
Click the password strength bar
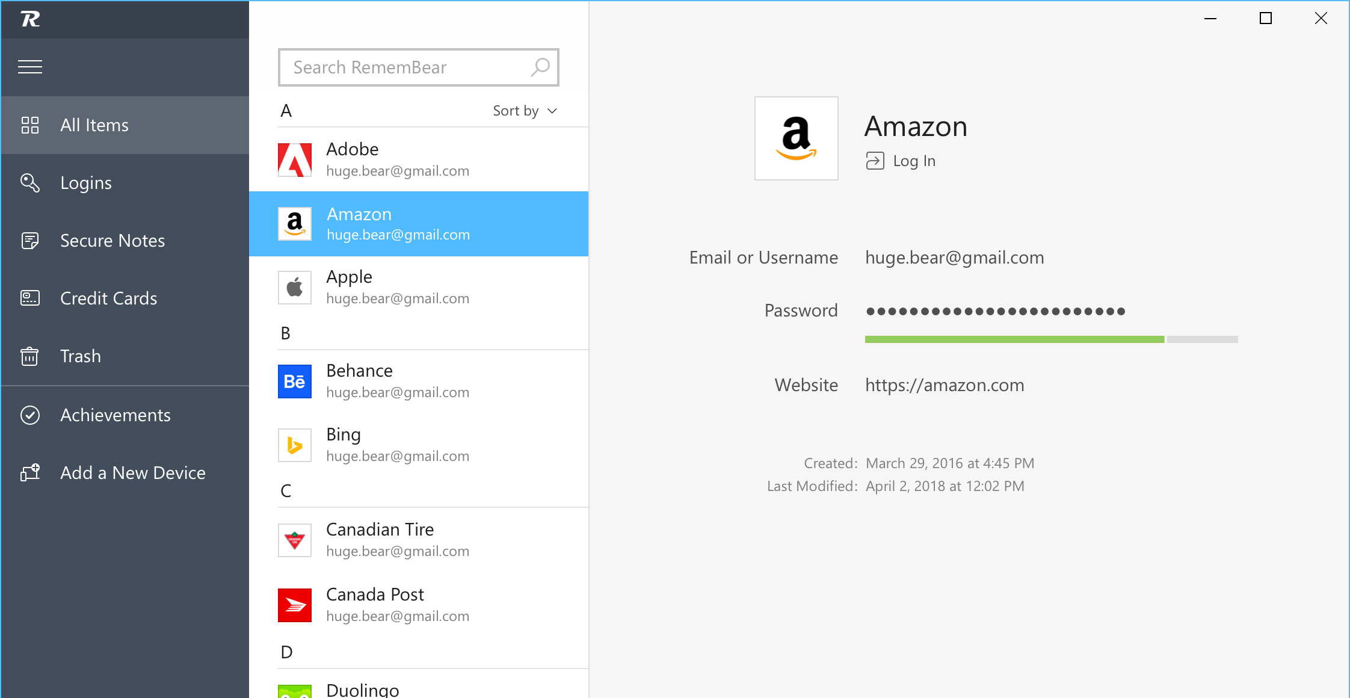click(1051, 339)
